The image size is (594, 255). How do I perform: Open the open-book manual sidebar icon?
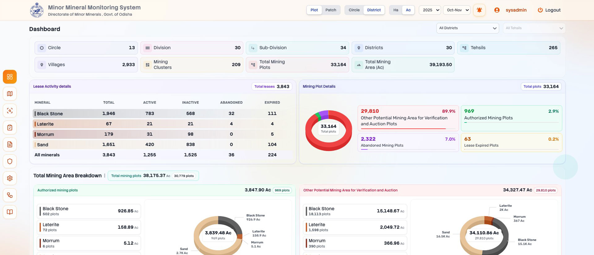[10, 212]
